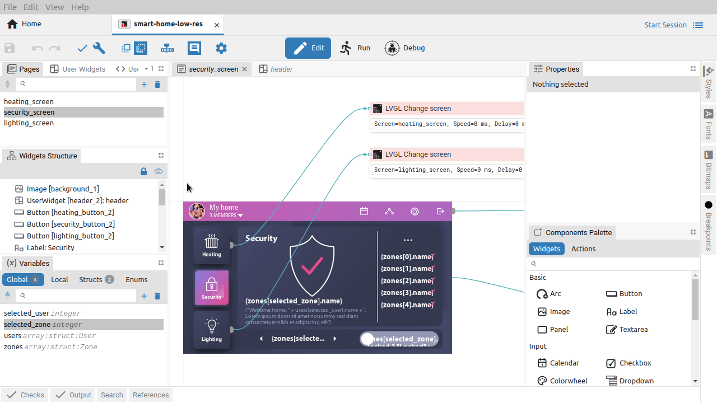The image size is (717, 403).
Task: Click Start Session link
Action: (x=665, y=25)
